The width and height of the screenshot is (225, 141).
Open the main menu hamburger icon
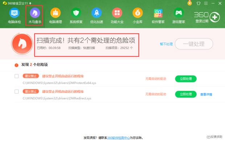[x=206, y=3]
